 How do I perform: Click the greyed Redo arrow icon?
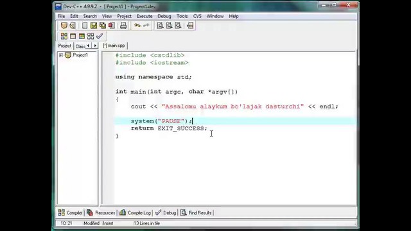(146, 26)
